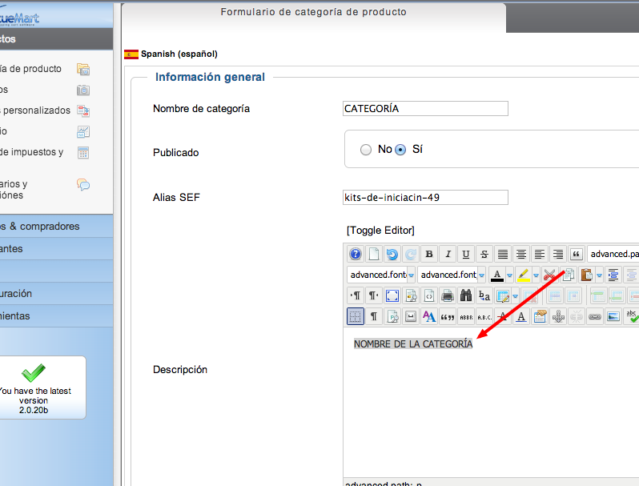This screenshot has width=639, height=486.
Task: Click the undo icon in editor toolbar
Action: 392,254
